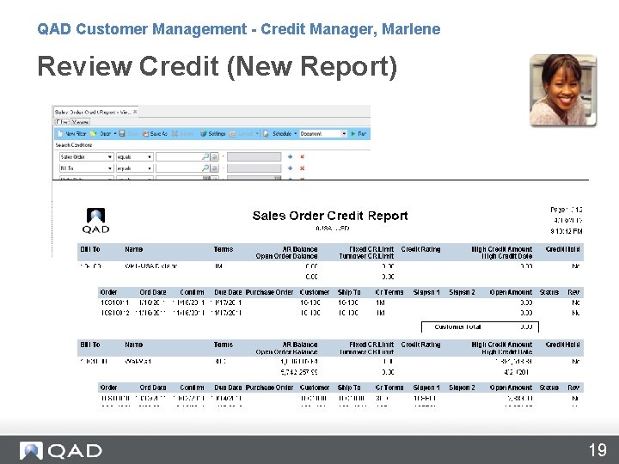Click the 'Search Conditions' label
Screen dimensions: 619x464
pos(74,145)
